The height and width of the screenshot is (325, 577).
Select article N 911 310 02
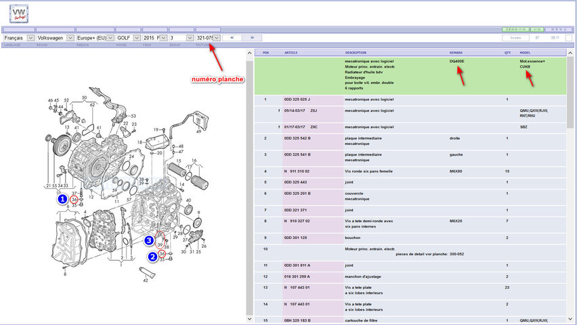tap(297, 171)
